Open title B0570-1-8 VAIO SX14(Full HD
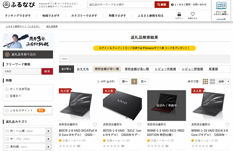233x151 pixels. click(x=78, y=133)
